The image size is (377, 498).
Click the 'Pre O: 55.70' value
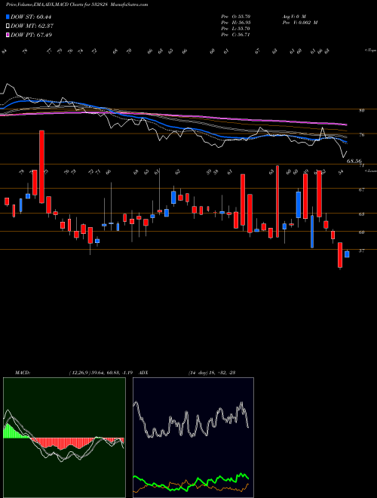click(236, 17)
